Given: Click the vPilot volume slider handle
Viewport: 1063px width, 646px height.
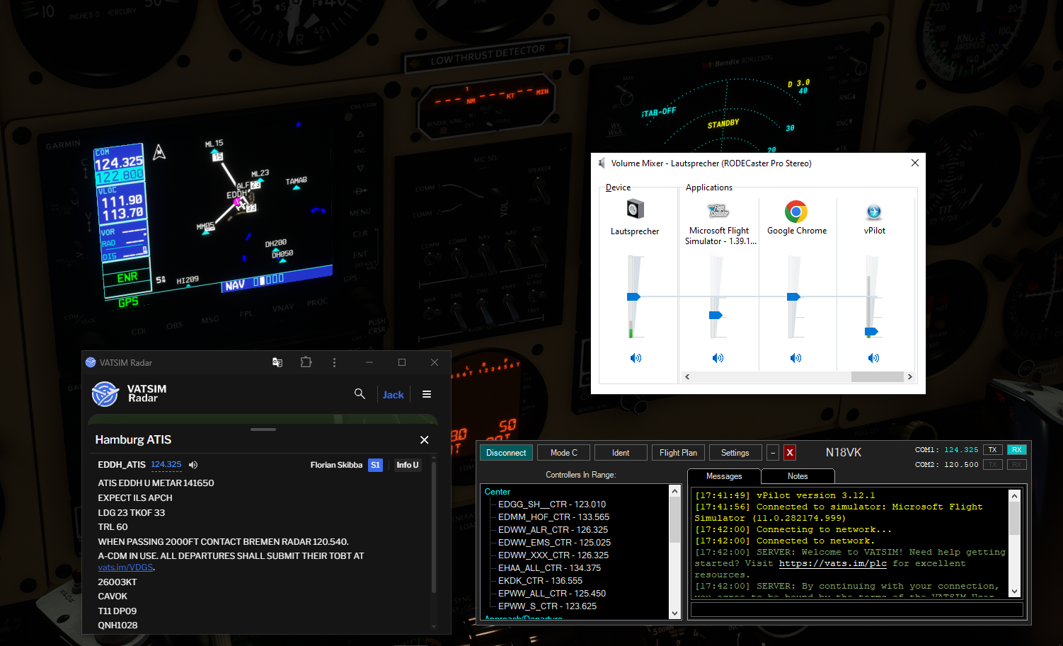Looking at the screenshot, I should tap(871, 331).
